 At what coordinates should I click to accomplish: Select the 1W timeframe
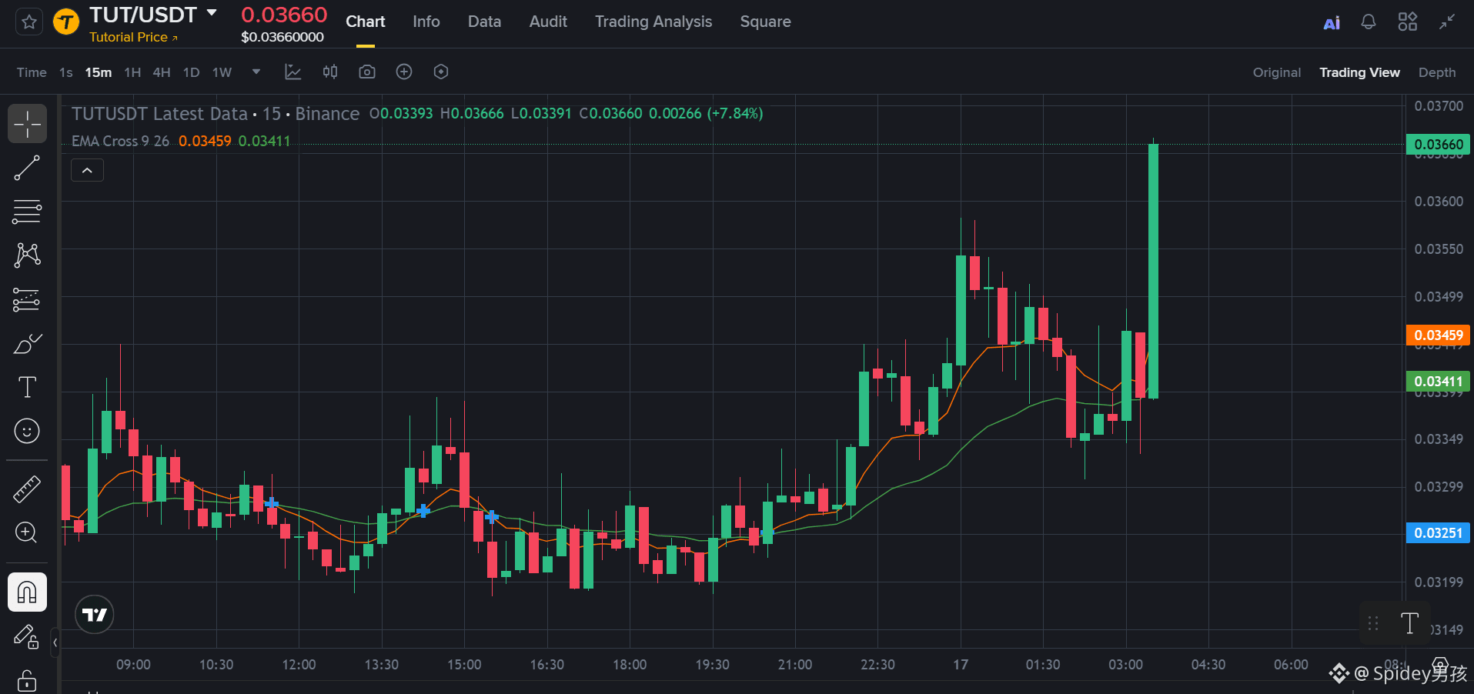click(222, 72)
